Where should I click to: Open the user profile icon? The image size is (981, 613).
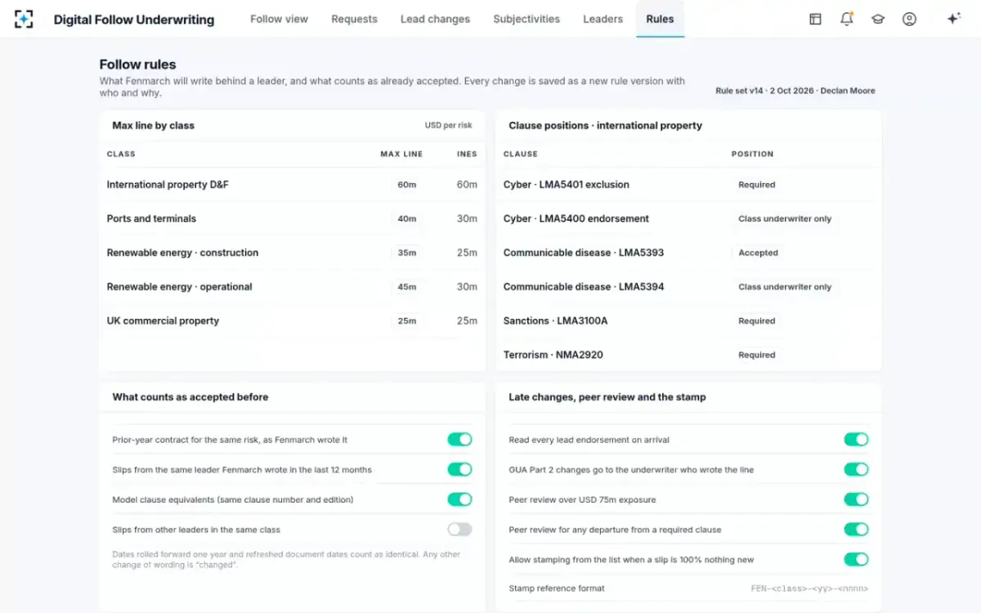tap(909, 19)
